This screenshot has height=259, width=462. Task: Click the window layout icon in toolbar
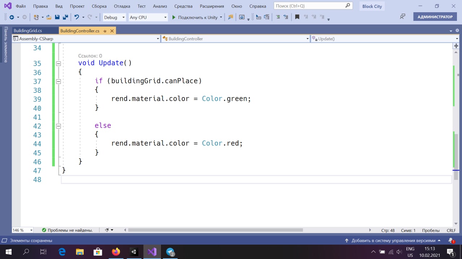(x=242, y=17)
